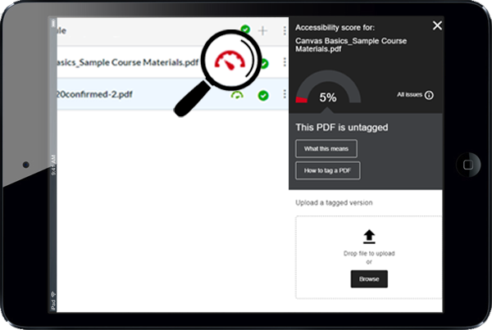Open the green accessibility gauge for confirmed-2.pdf
Screen dimensions: 492x330
tap(237, 95)
